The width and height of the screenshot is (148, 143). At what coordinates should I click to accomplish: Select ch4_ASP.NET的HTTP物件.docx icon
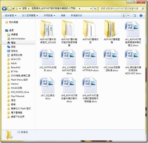tap(90, 57)
